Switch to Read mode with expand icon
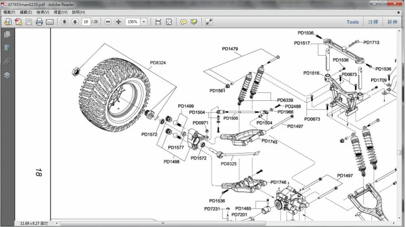Screen dimensions: 406x227 pos(209,22)
